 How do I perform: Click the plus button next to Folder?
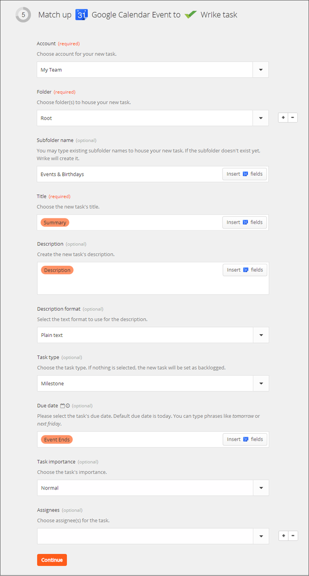coord(283,117)
